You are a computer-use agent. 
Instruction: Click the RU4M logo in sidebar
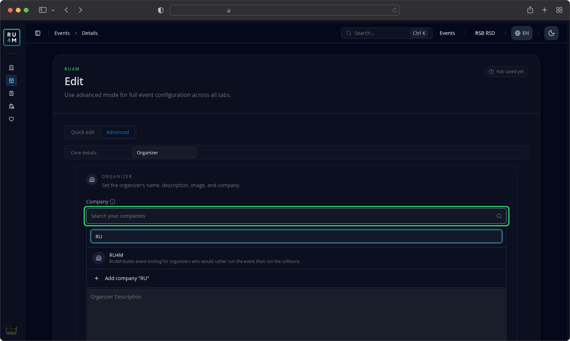(12, 37)
